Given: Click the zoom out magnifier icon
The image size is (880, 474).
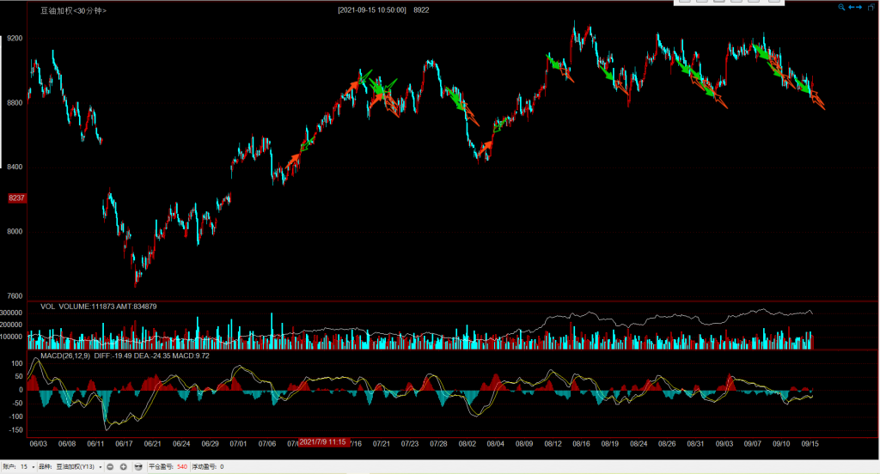Looking at the screenshot, I should click(843, 7).
